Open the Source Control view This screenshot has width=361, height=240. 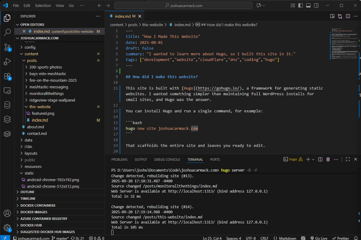[7, 47]
